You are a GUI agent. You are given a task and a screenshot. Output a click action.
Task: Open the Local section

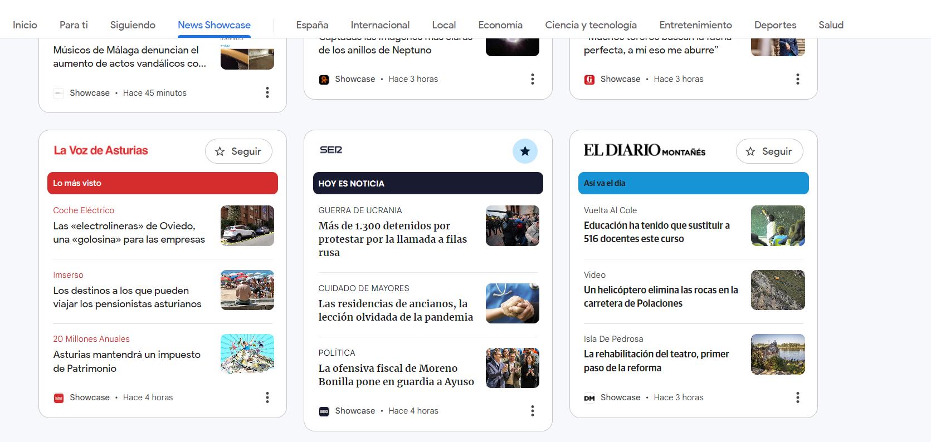click(x=444, y=25)
